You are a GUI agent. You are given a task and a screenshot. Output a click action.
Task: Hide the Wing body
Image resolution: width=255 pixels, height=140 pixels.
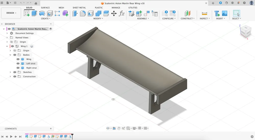[x=18, y=59]
